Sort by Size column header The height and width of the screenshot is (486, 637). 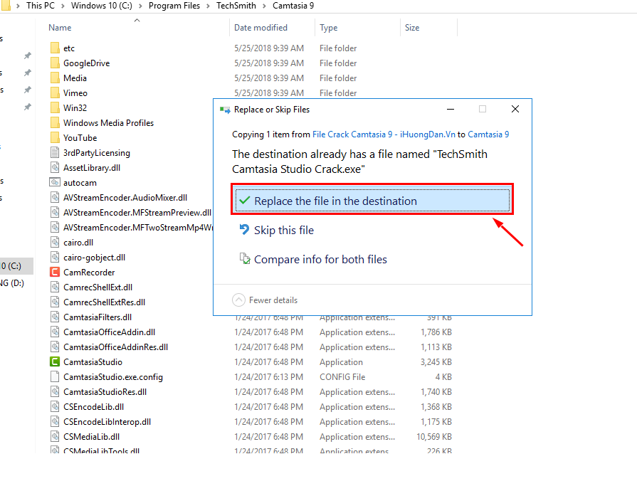click(412, 28)
